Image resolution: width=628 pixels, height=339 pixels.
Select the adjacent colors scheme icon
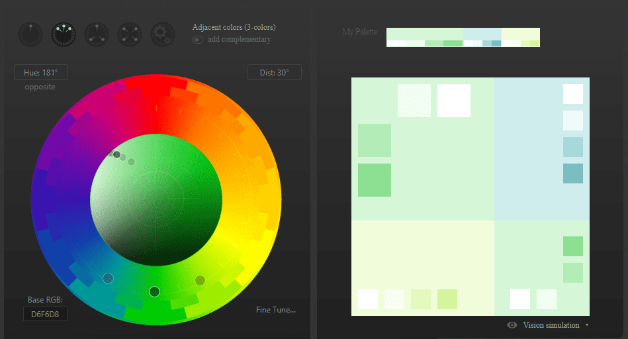(64, 34)
